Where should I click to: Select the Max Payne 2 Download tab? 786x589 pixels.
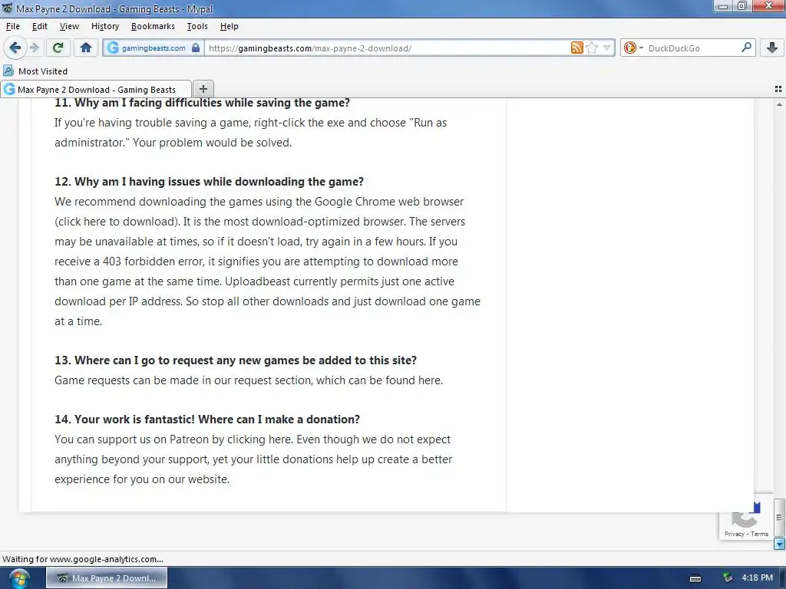[x=96, y=89]
